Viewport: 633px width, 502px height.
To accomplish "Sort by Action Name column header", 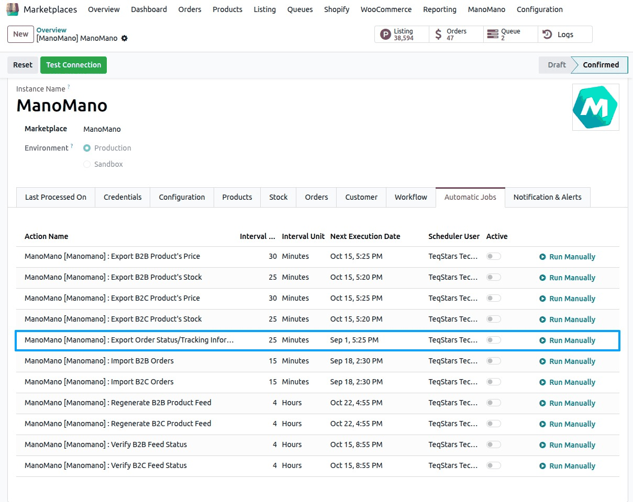I will (x=46, y=236).
